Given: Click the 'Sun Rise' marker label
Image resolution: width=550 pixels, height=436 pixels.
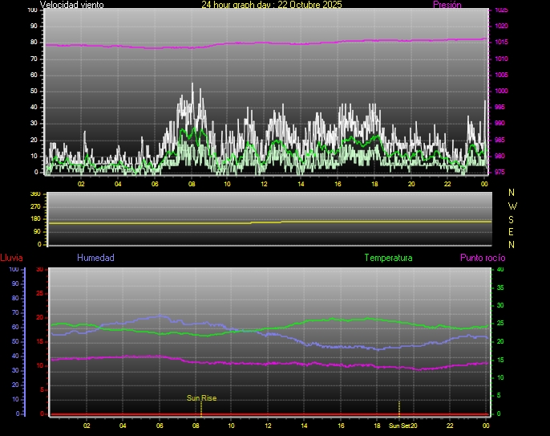Looking at the screenshot, I should (x=201, y=397).
